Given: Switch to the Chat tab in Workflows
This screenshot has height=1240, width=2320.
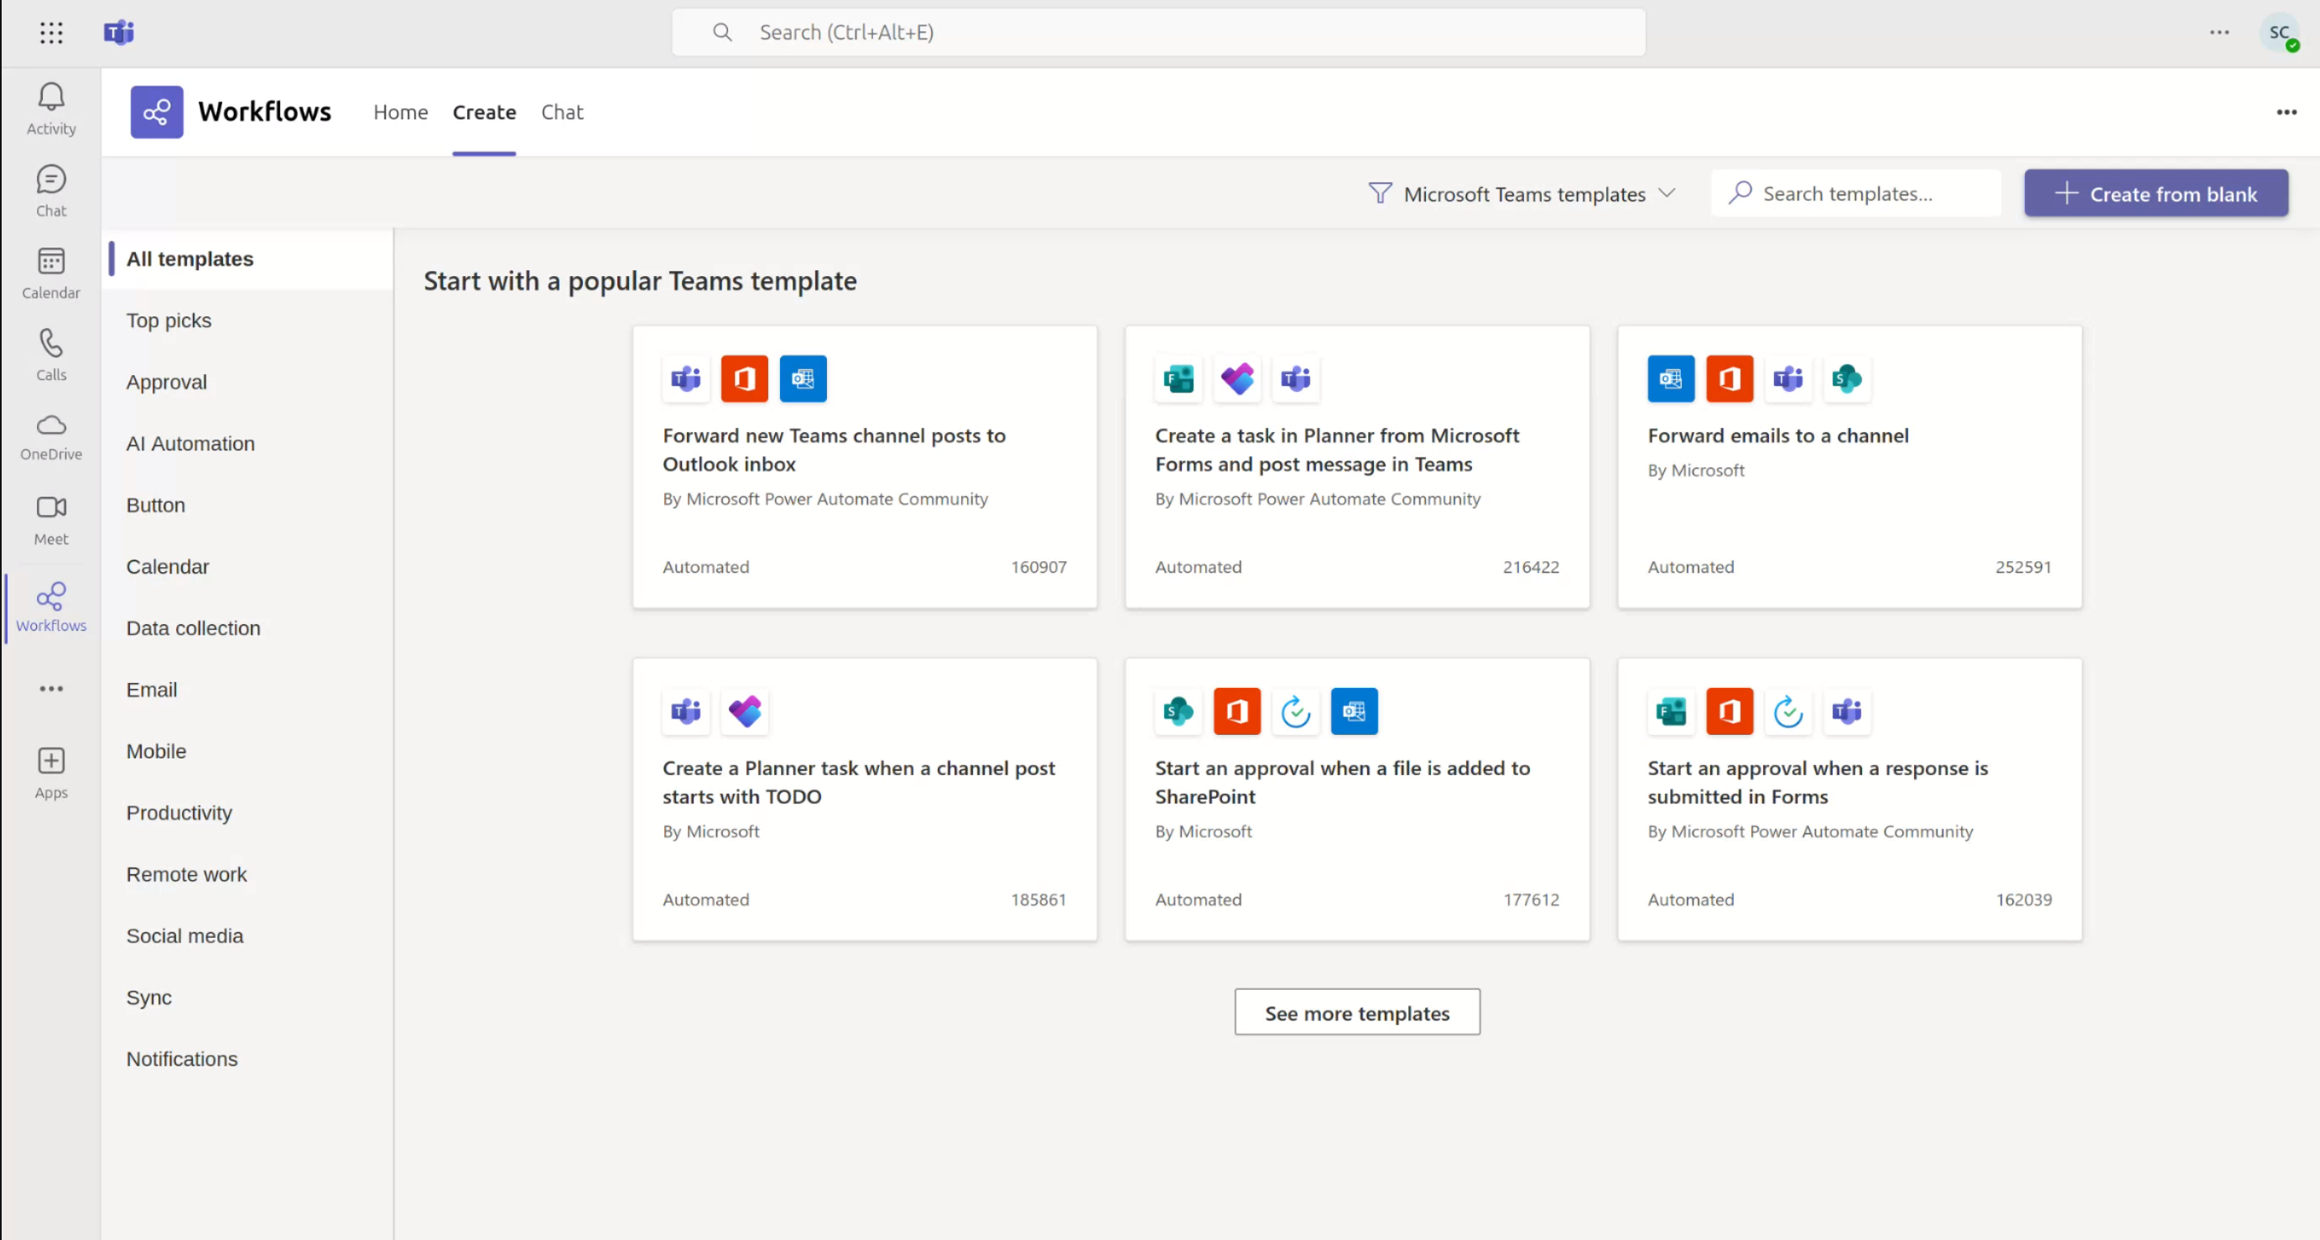Looking at the screenshot, I should tap(562, 112).
